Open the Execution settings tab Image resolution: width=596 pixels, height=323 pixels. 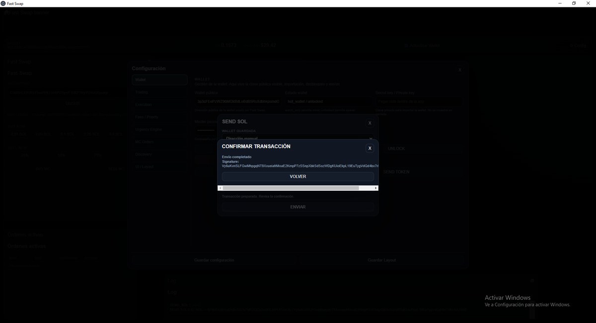159,104
